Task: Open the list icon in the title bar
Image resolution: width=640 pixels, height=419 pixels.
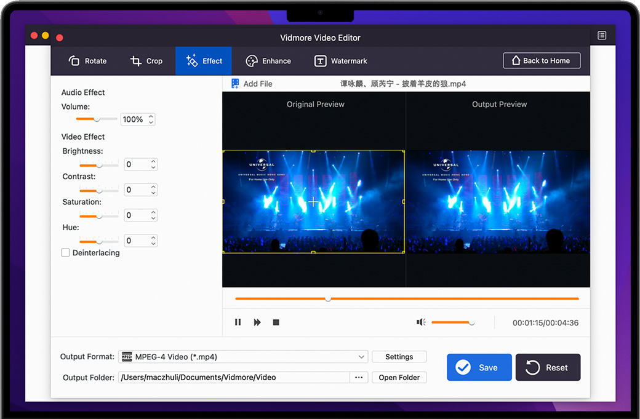Action: point(602,36)
